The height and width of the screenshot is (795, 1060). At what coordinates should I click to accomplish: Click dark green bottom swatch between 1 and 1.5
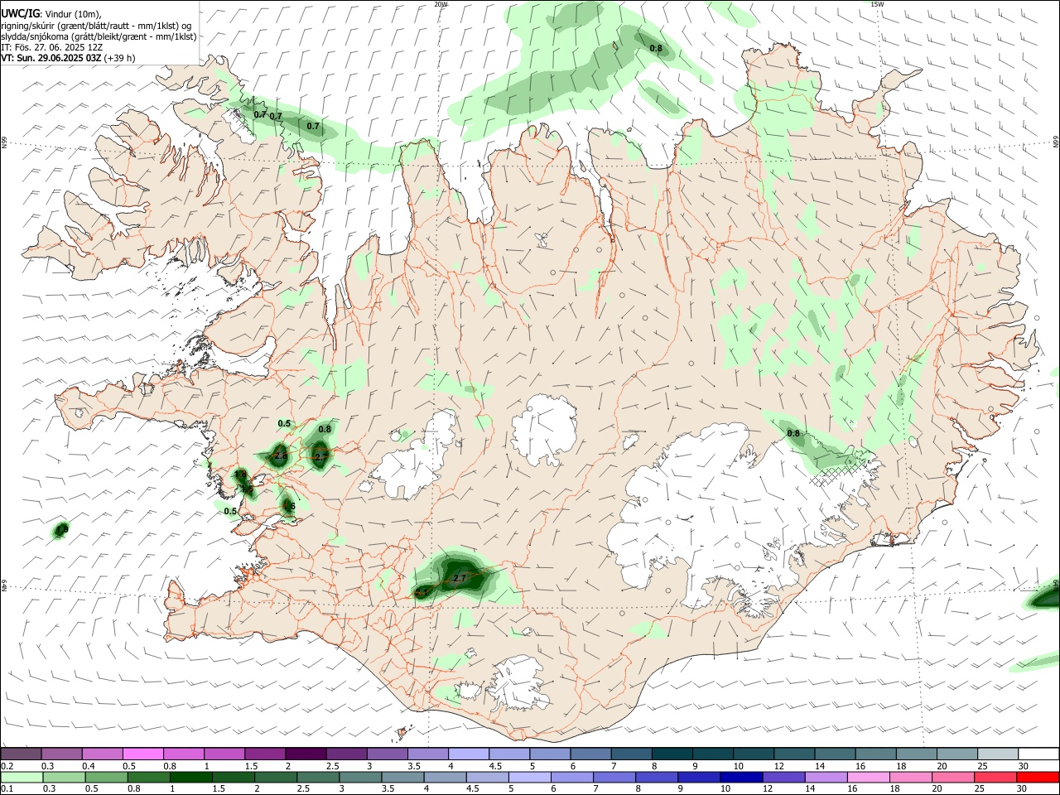pyautogui.click(x=190, y=778)
